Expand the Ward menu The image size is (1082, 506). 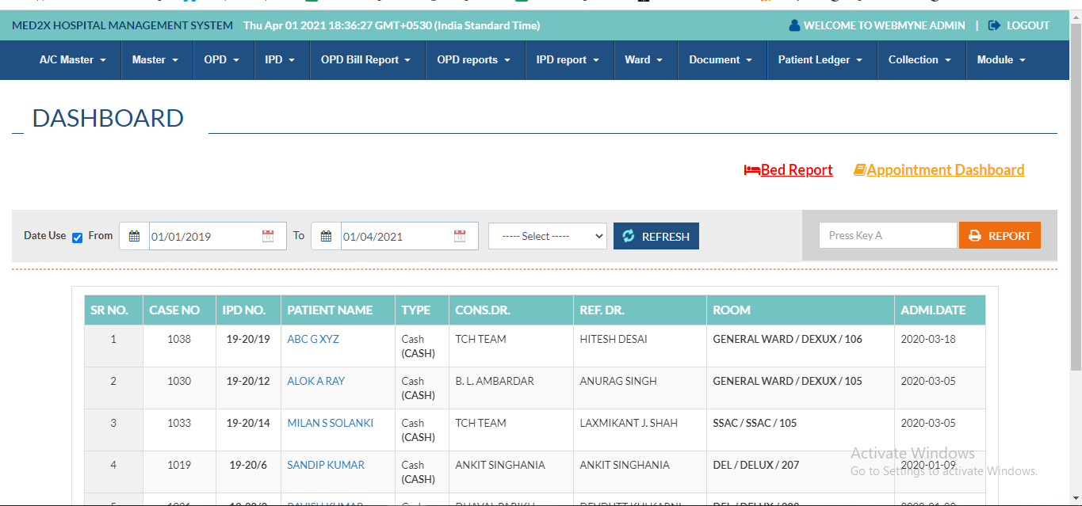(644, 59)
